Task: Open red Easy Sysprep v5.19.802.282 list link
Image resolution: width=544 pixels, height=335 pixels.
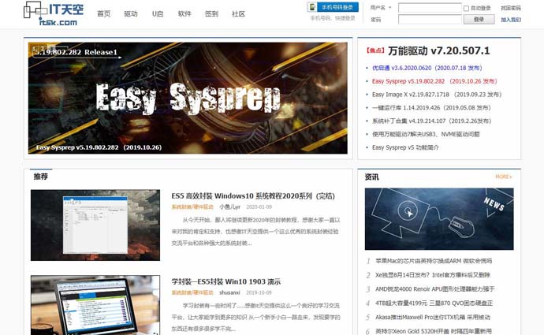Action: (434, 81)
